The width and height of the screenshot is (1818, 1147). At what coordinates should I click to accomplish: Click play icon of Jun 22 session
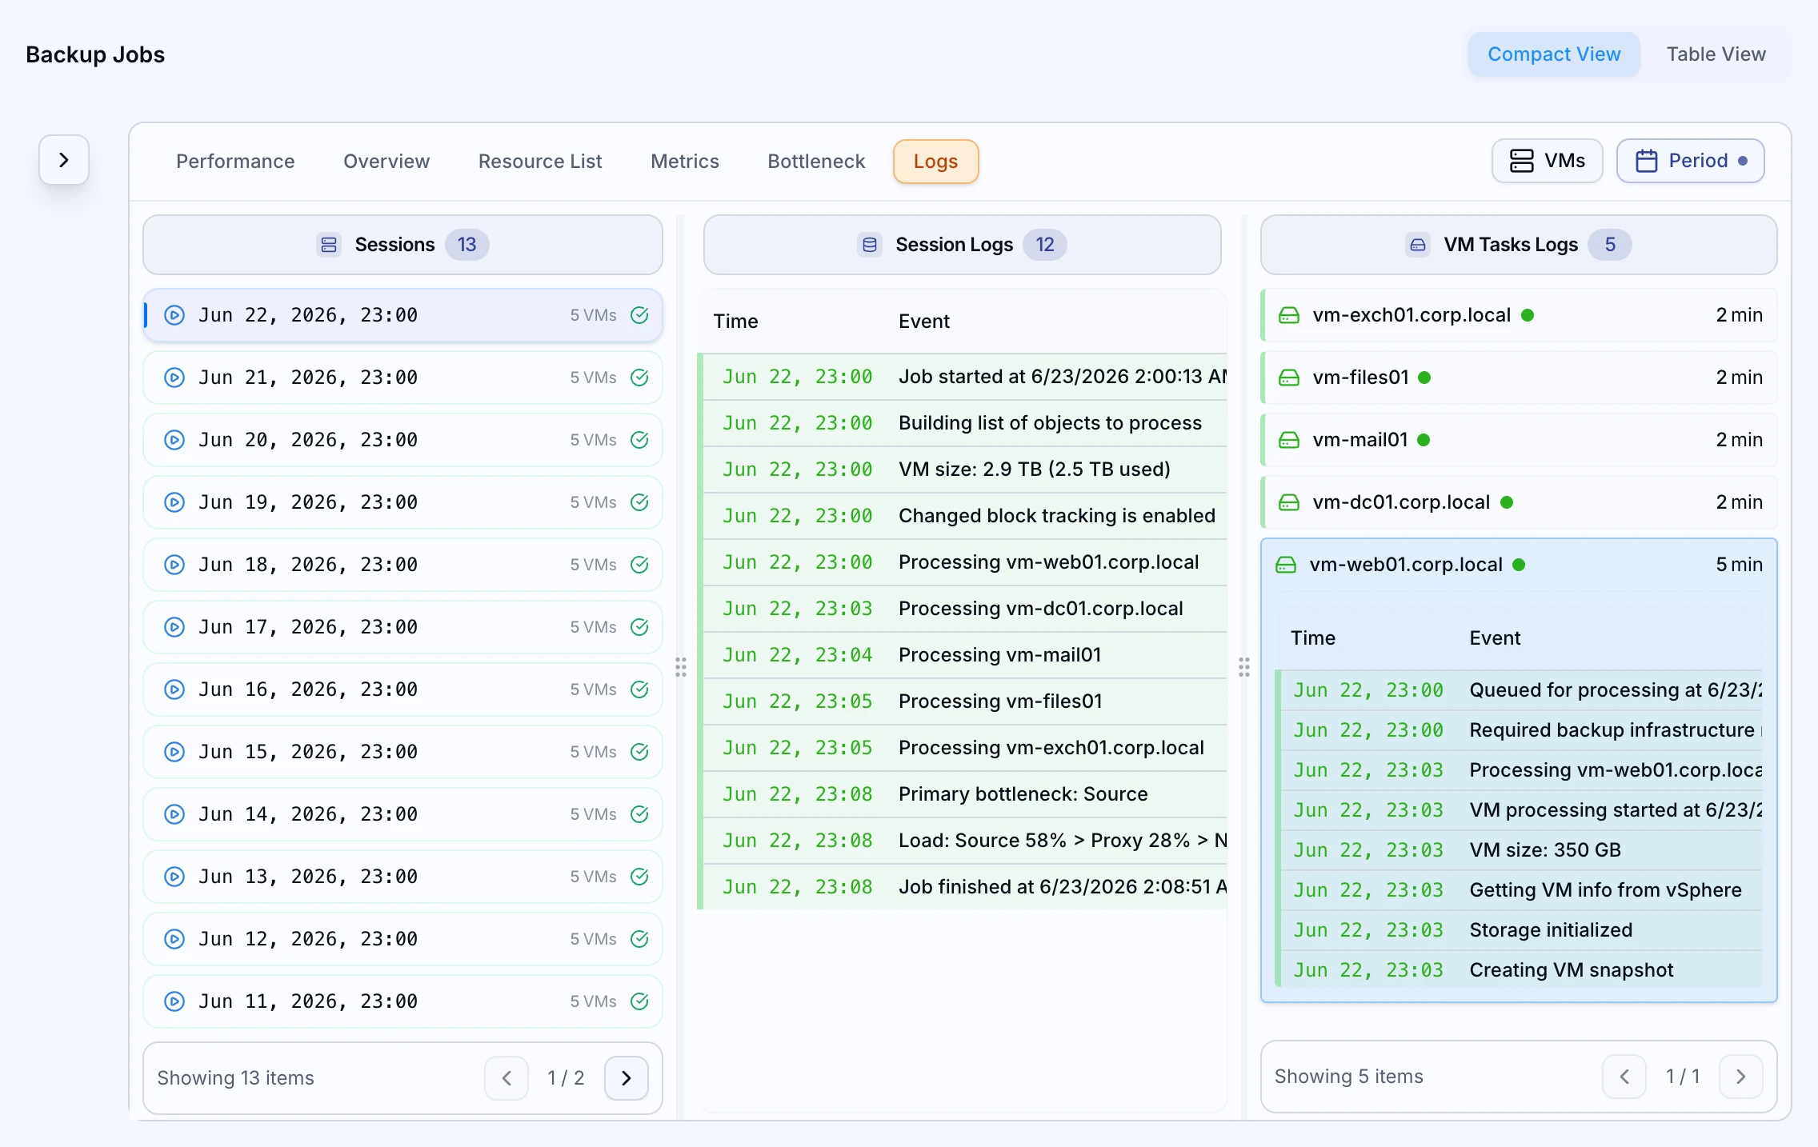174,315
